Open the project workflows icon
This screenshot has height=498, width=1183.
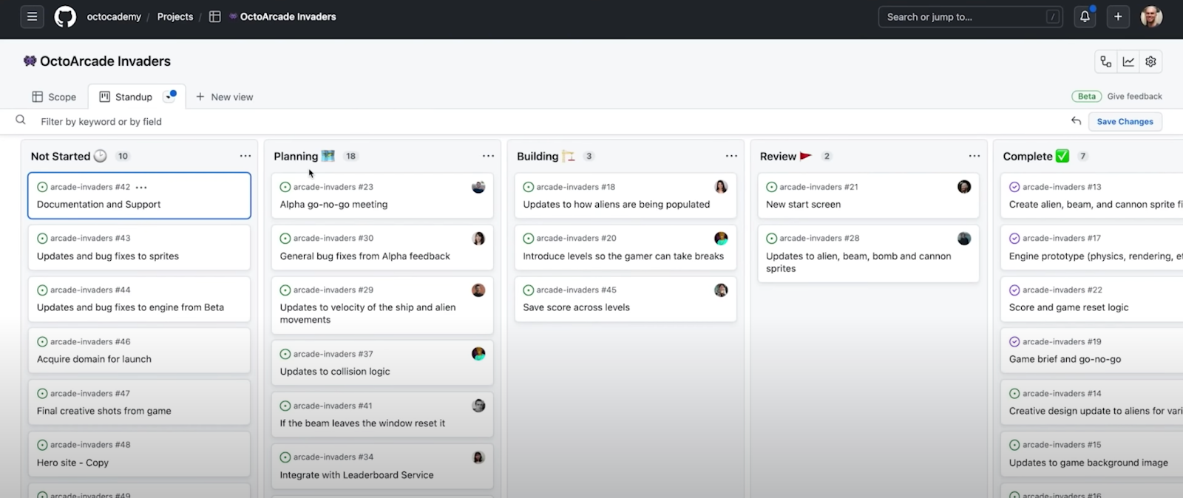pyautogui.click(x=1106, y=61)
